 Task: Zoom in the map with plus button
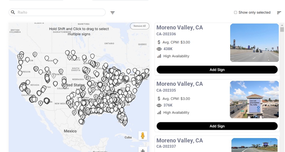tap(143, 150)
